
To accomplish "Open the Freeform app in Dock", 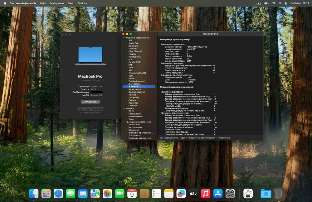I will click(181, 194).
